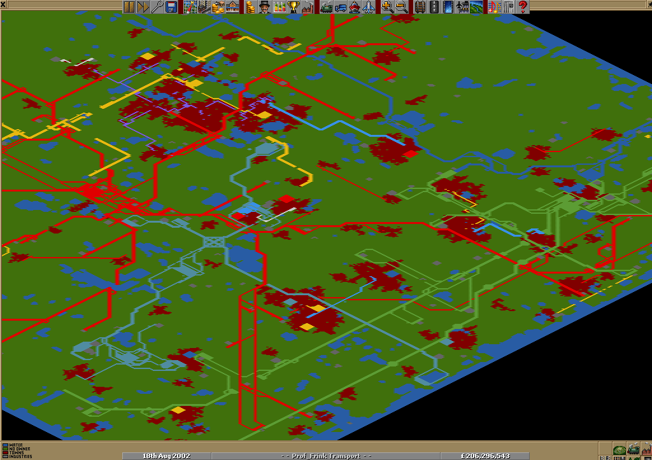Open the industry directory factory icon

308,6
